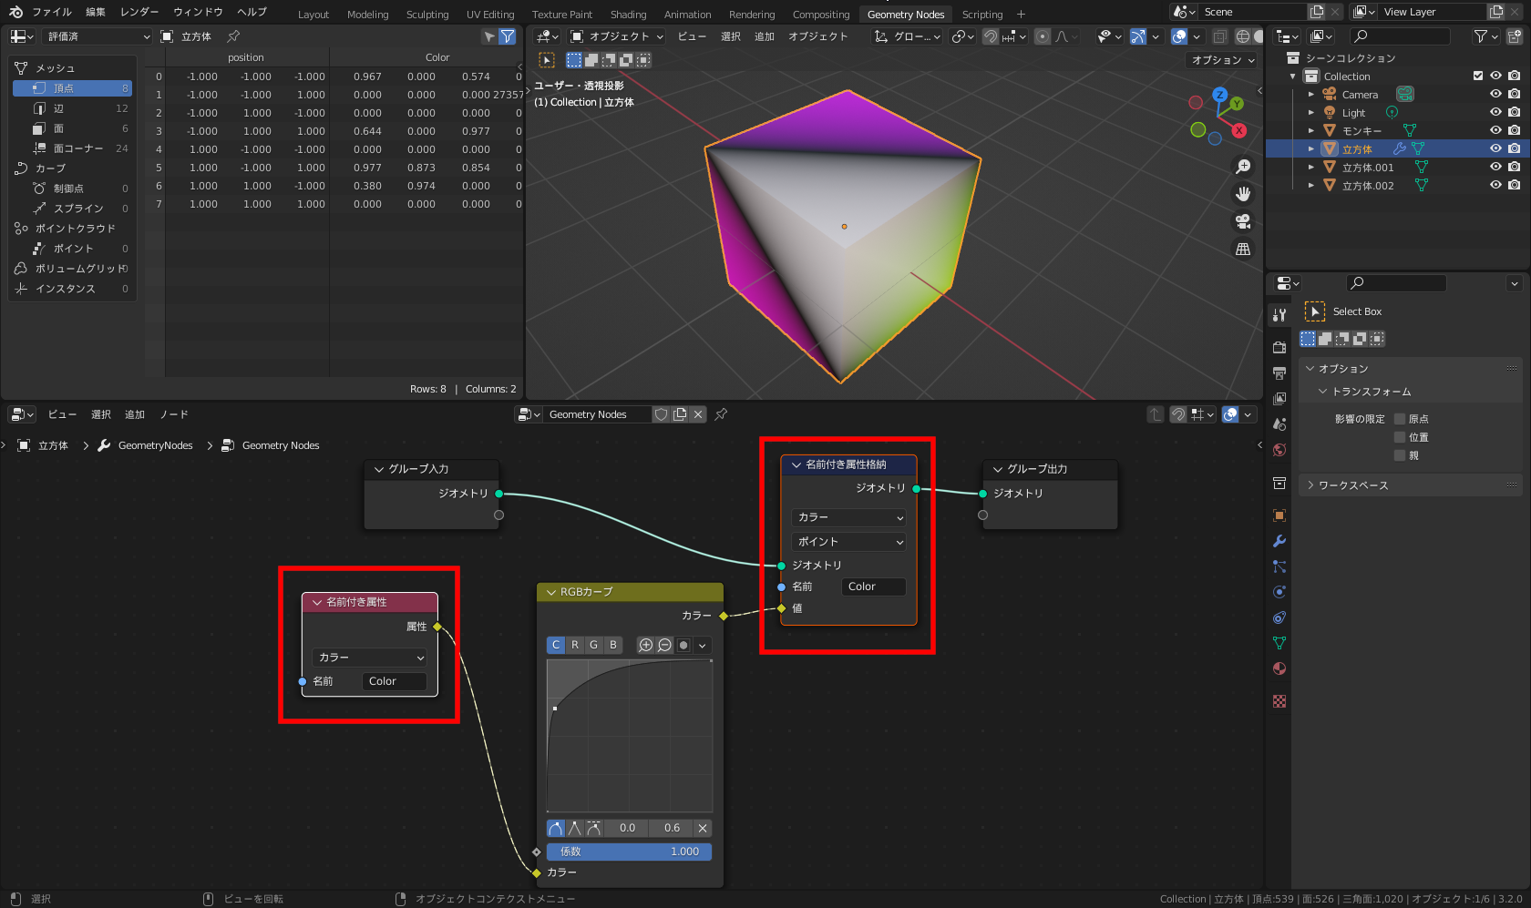Open the レンダー menu
This screenshot has height=908, width=1531.
point(139,12)
